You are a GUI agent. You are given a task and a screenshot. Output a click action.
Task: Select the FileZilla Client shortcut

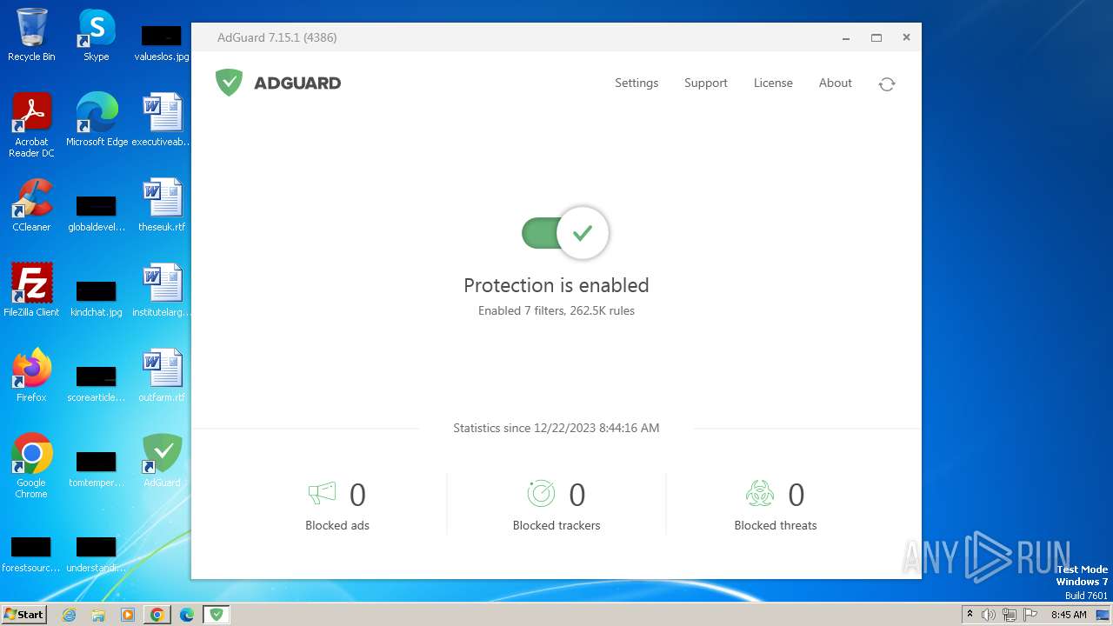(31, 290)
